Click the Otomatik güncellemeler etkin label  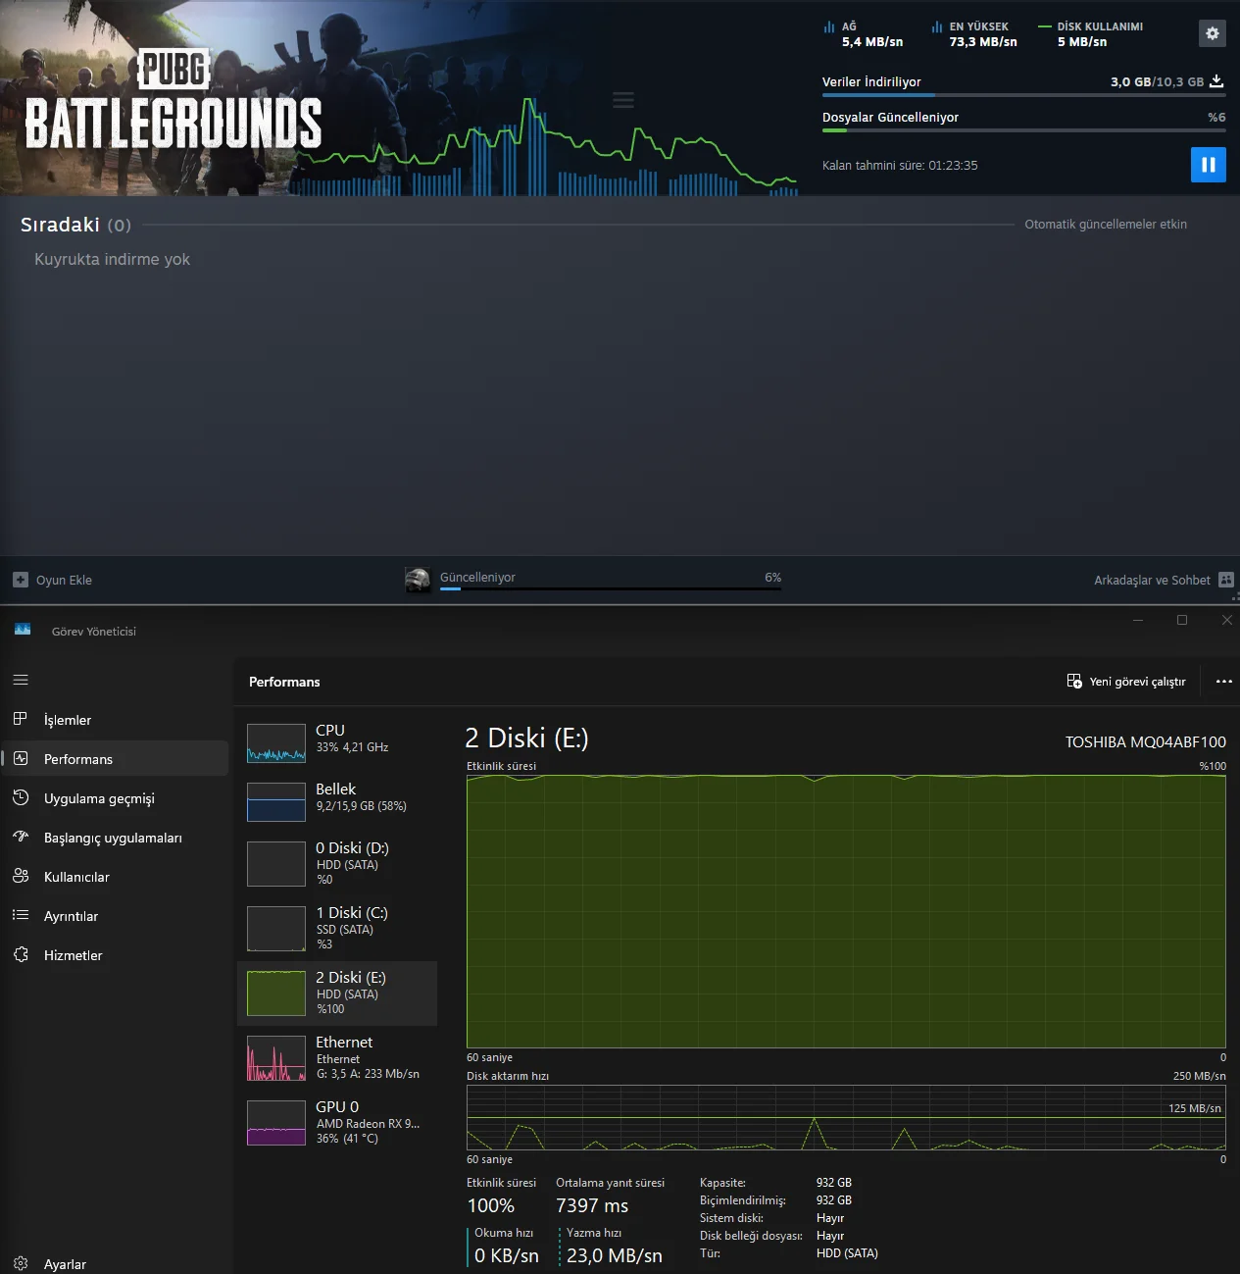point(1106,225)
